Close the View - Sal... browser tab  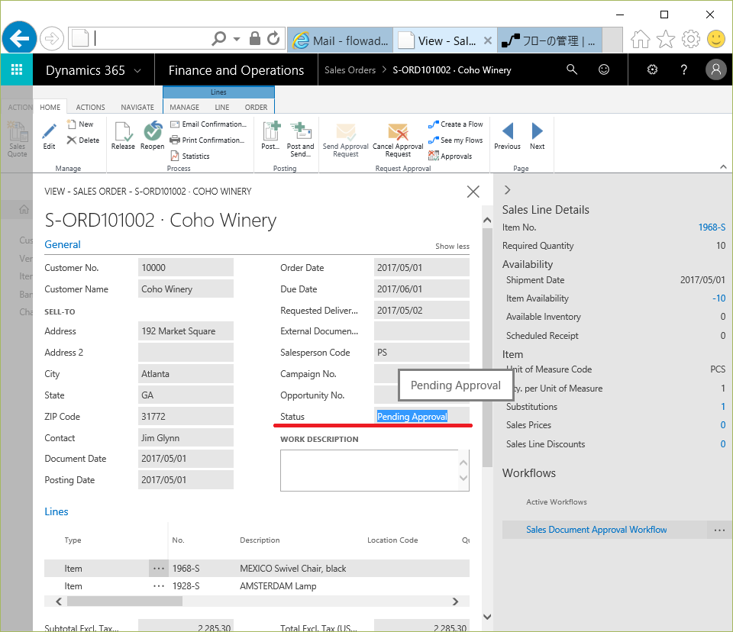488,40
